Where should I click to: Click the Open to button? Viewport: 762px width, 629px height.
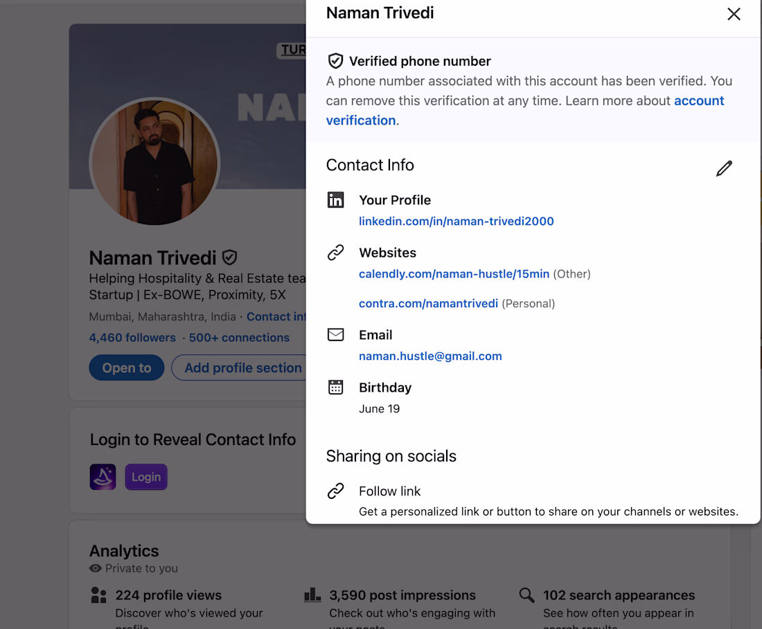126,368
